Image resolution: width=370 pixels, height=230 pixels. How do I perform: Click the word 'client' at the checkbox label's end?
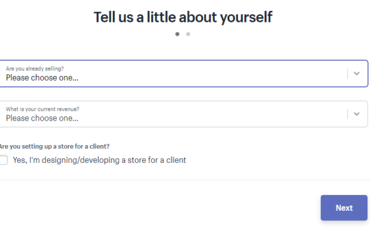coord(176,160)
